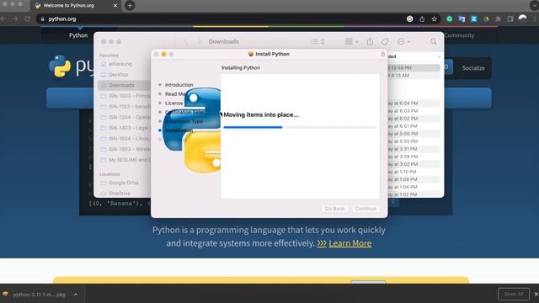
Task: Click the Installation Type installer step
Action: click(184, 121)
